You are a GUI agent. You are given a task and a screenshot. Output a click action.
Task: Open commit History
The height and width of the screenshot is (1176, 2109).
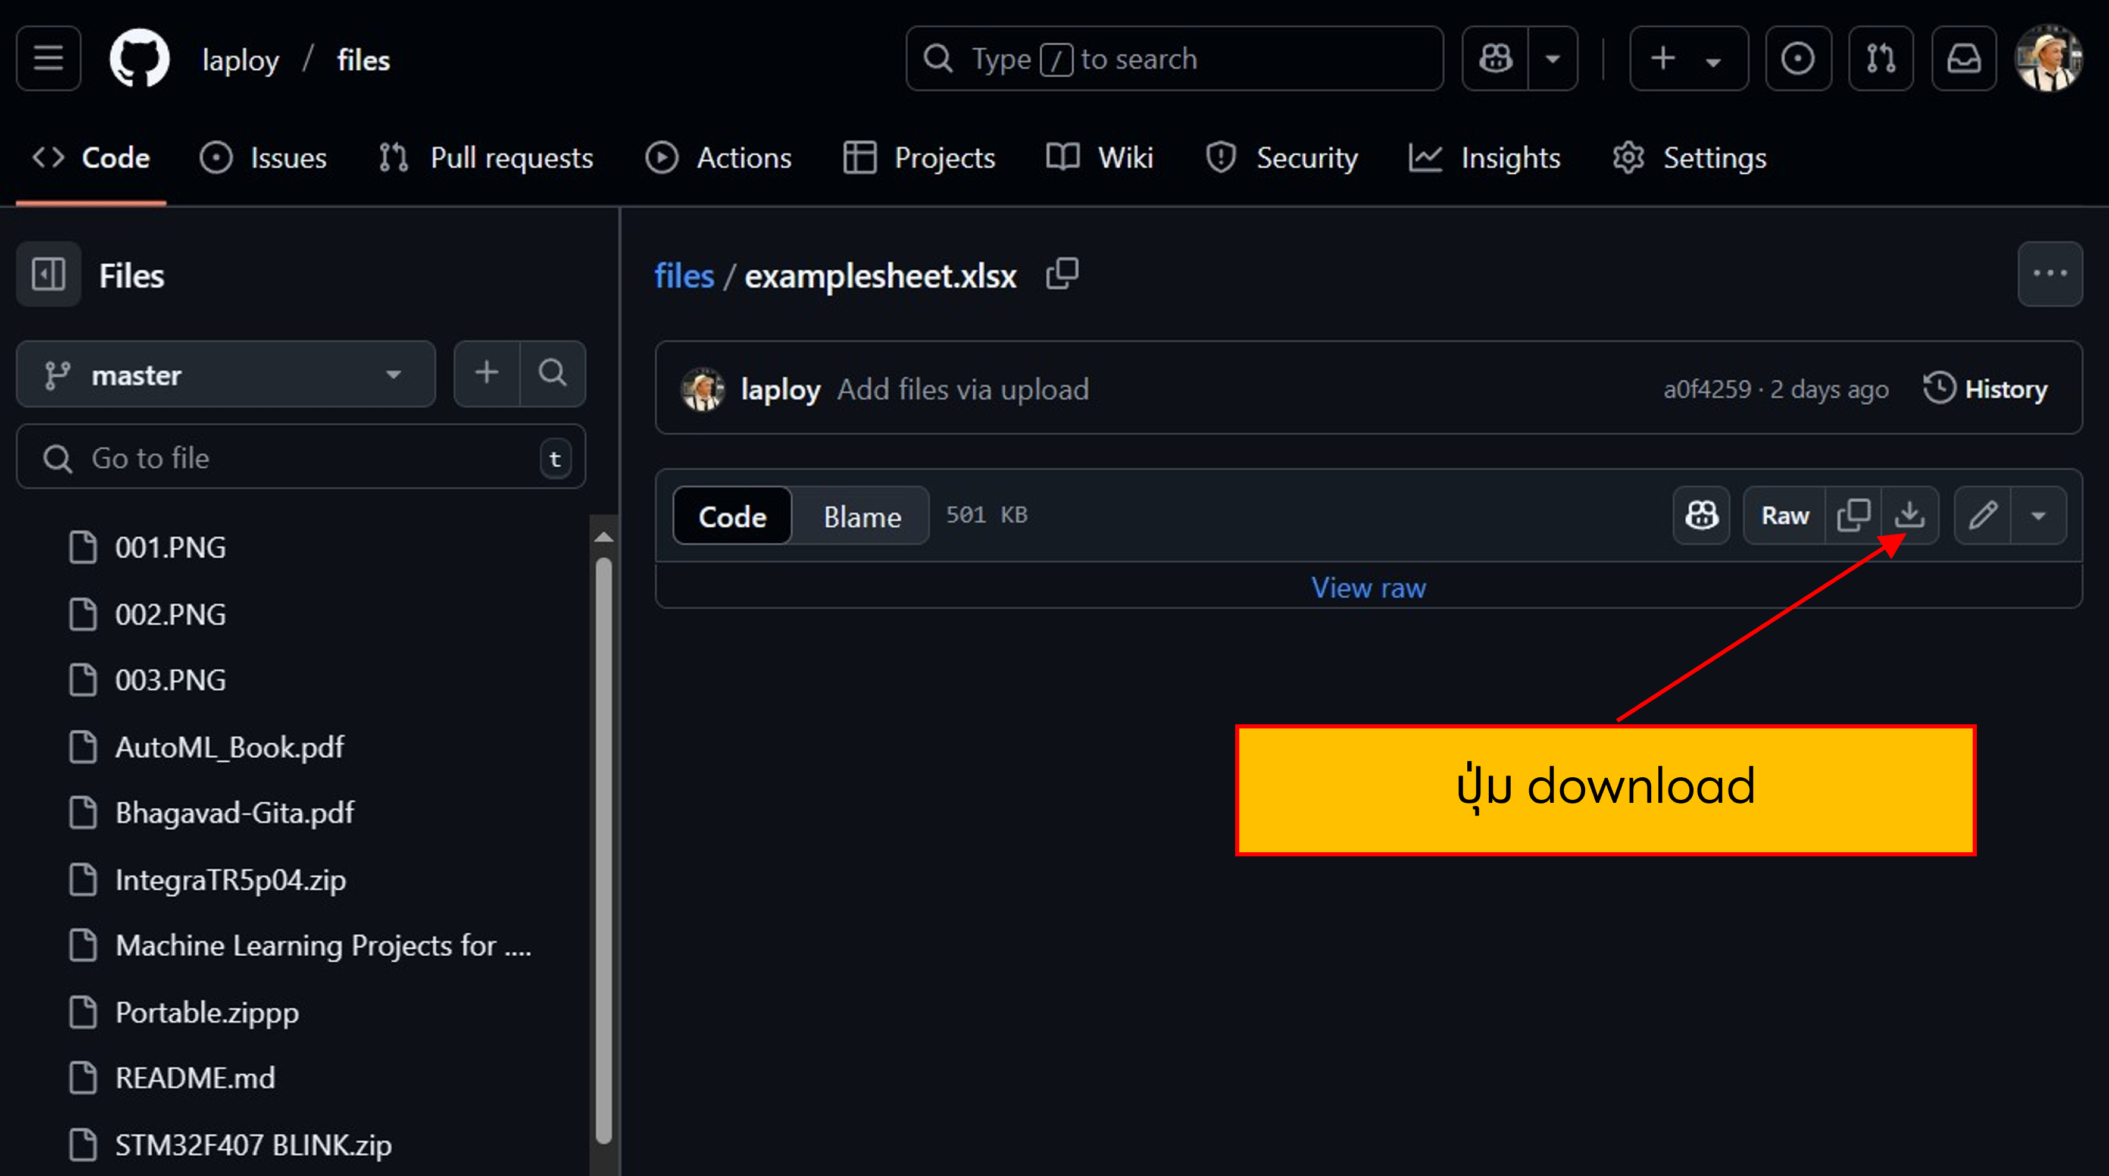pos(1985,389)
